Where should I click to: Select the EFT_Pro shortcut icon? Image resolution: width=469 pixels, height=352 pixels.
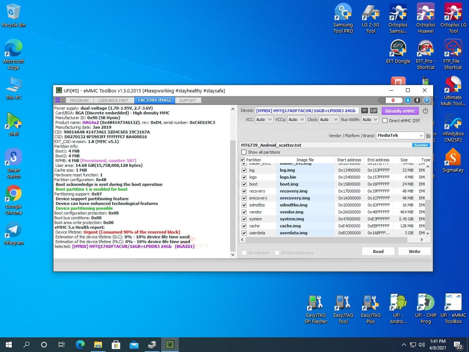(x=426, y=54)
